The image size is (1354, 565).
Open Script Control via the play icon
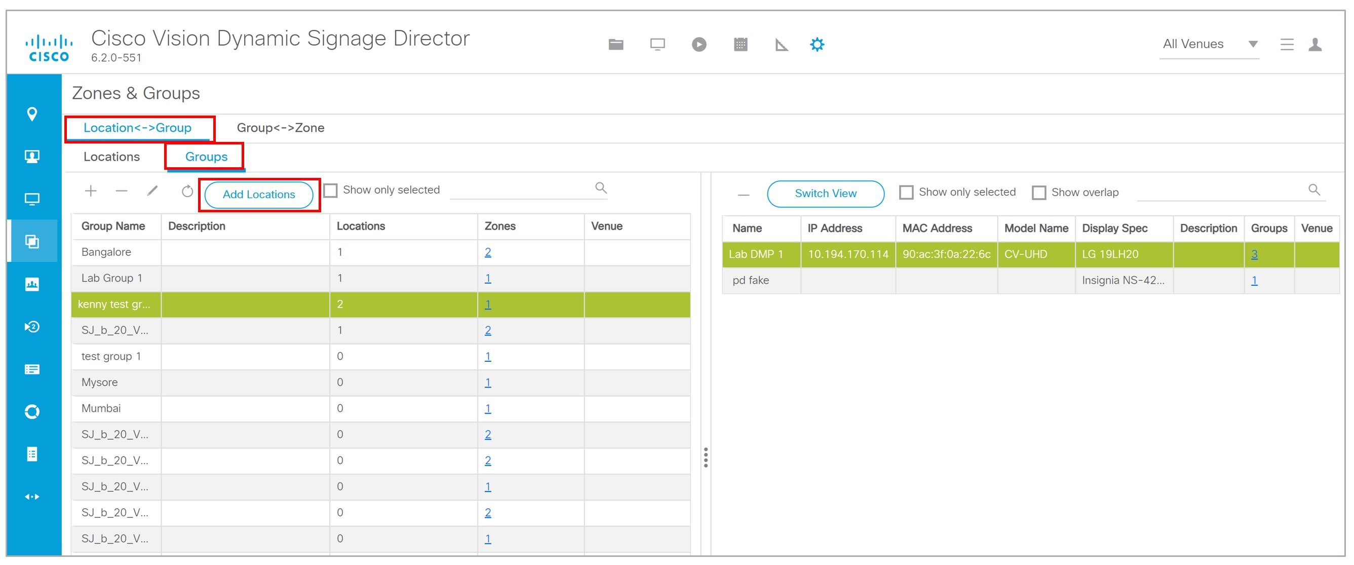tap(699, 45)
